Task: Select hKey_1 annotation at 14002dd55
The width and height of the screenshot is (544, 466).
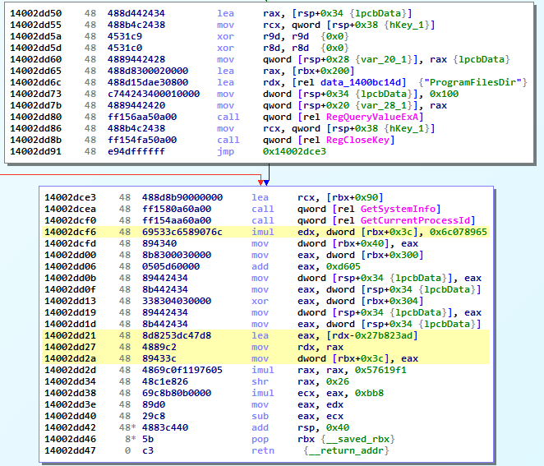Action: (407, 25)
